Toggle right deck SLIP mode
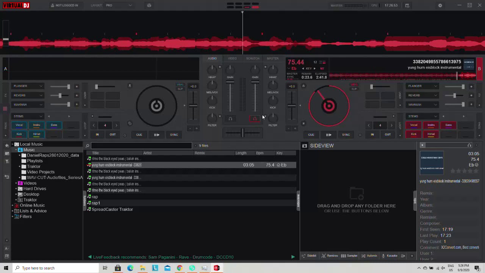 point(354,89)
